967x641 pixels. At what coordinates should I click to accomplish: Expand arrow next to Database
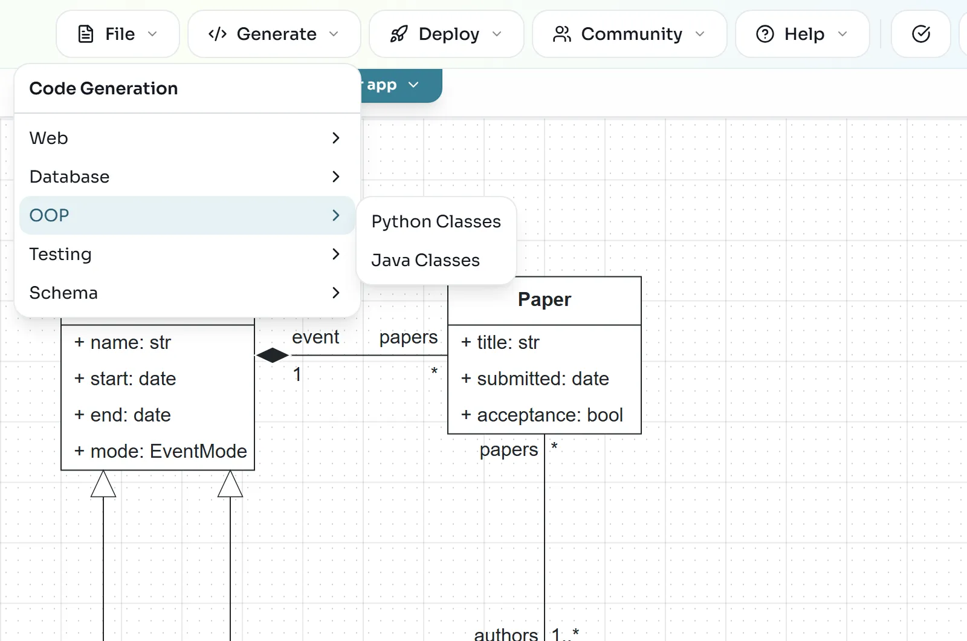coord(336,177)
